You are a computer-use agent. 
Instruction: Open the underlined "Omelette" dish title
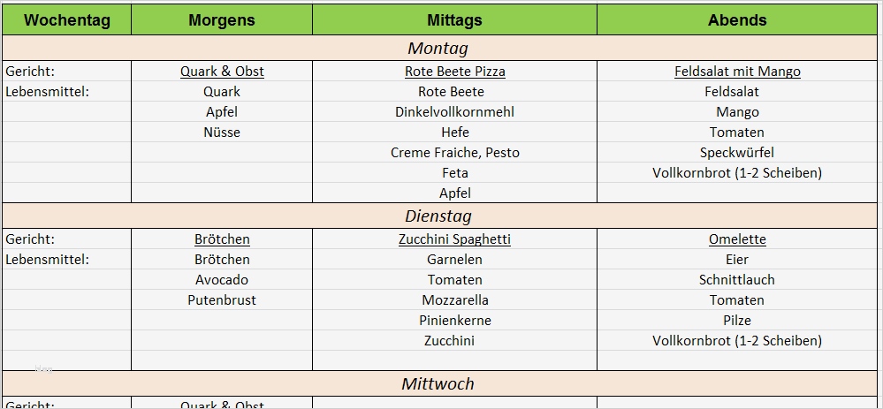737,239
